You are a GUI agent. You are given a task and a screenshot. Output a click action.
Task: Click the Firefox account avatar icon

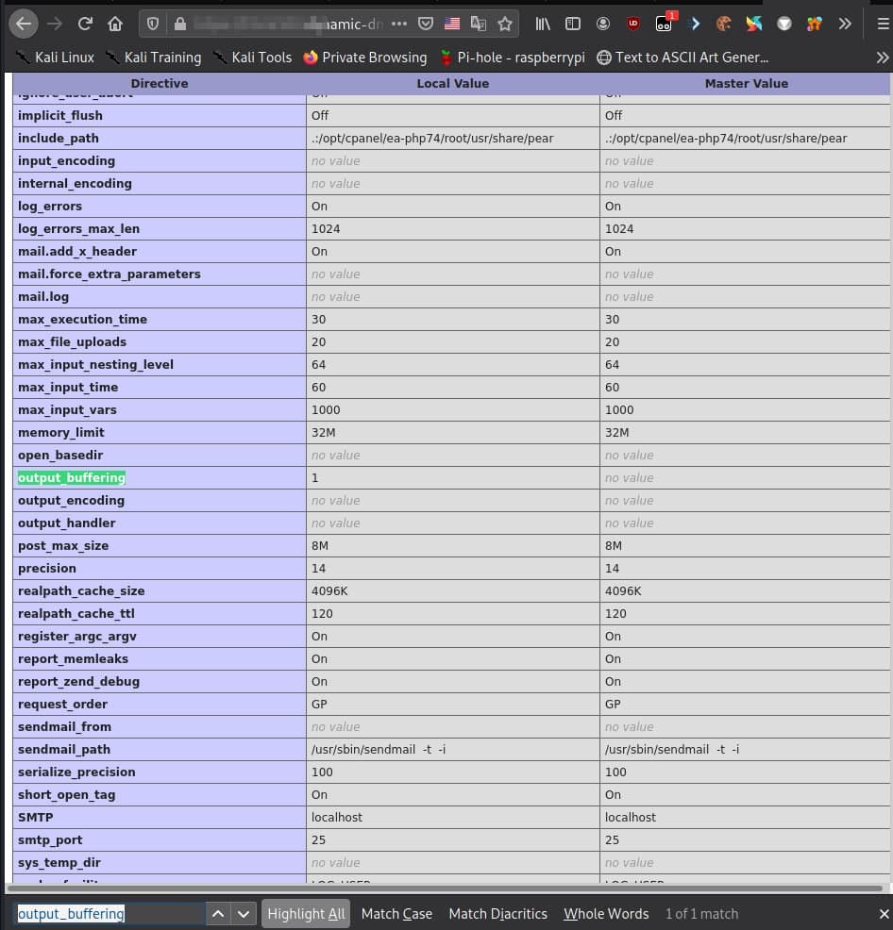click(603, 24)
